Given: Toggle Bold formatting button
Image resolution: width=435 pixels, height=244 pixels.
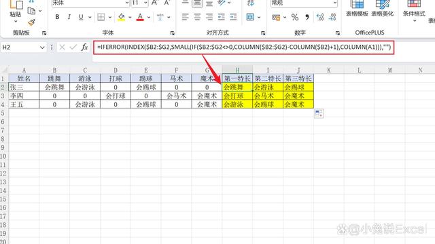Looking at the screenshot, I should pos(57,17).
